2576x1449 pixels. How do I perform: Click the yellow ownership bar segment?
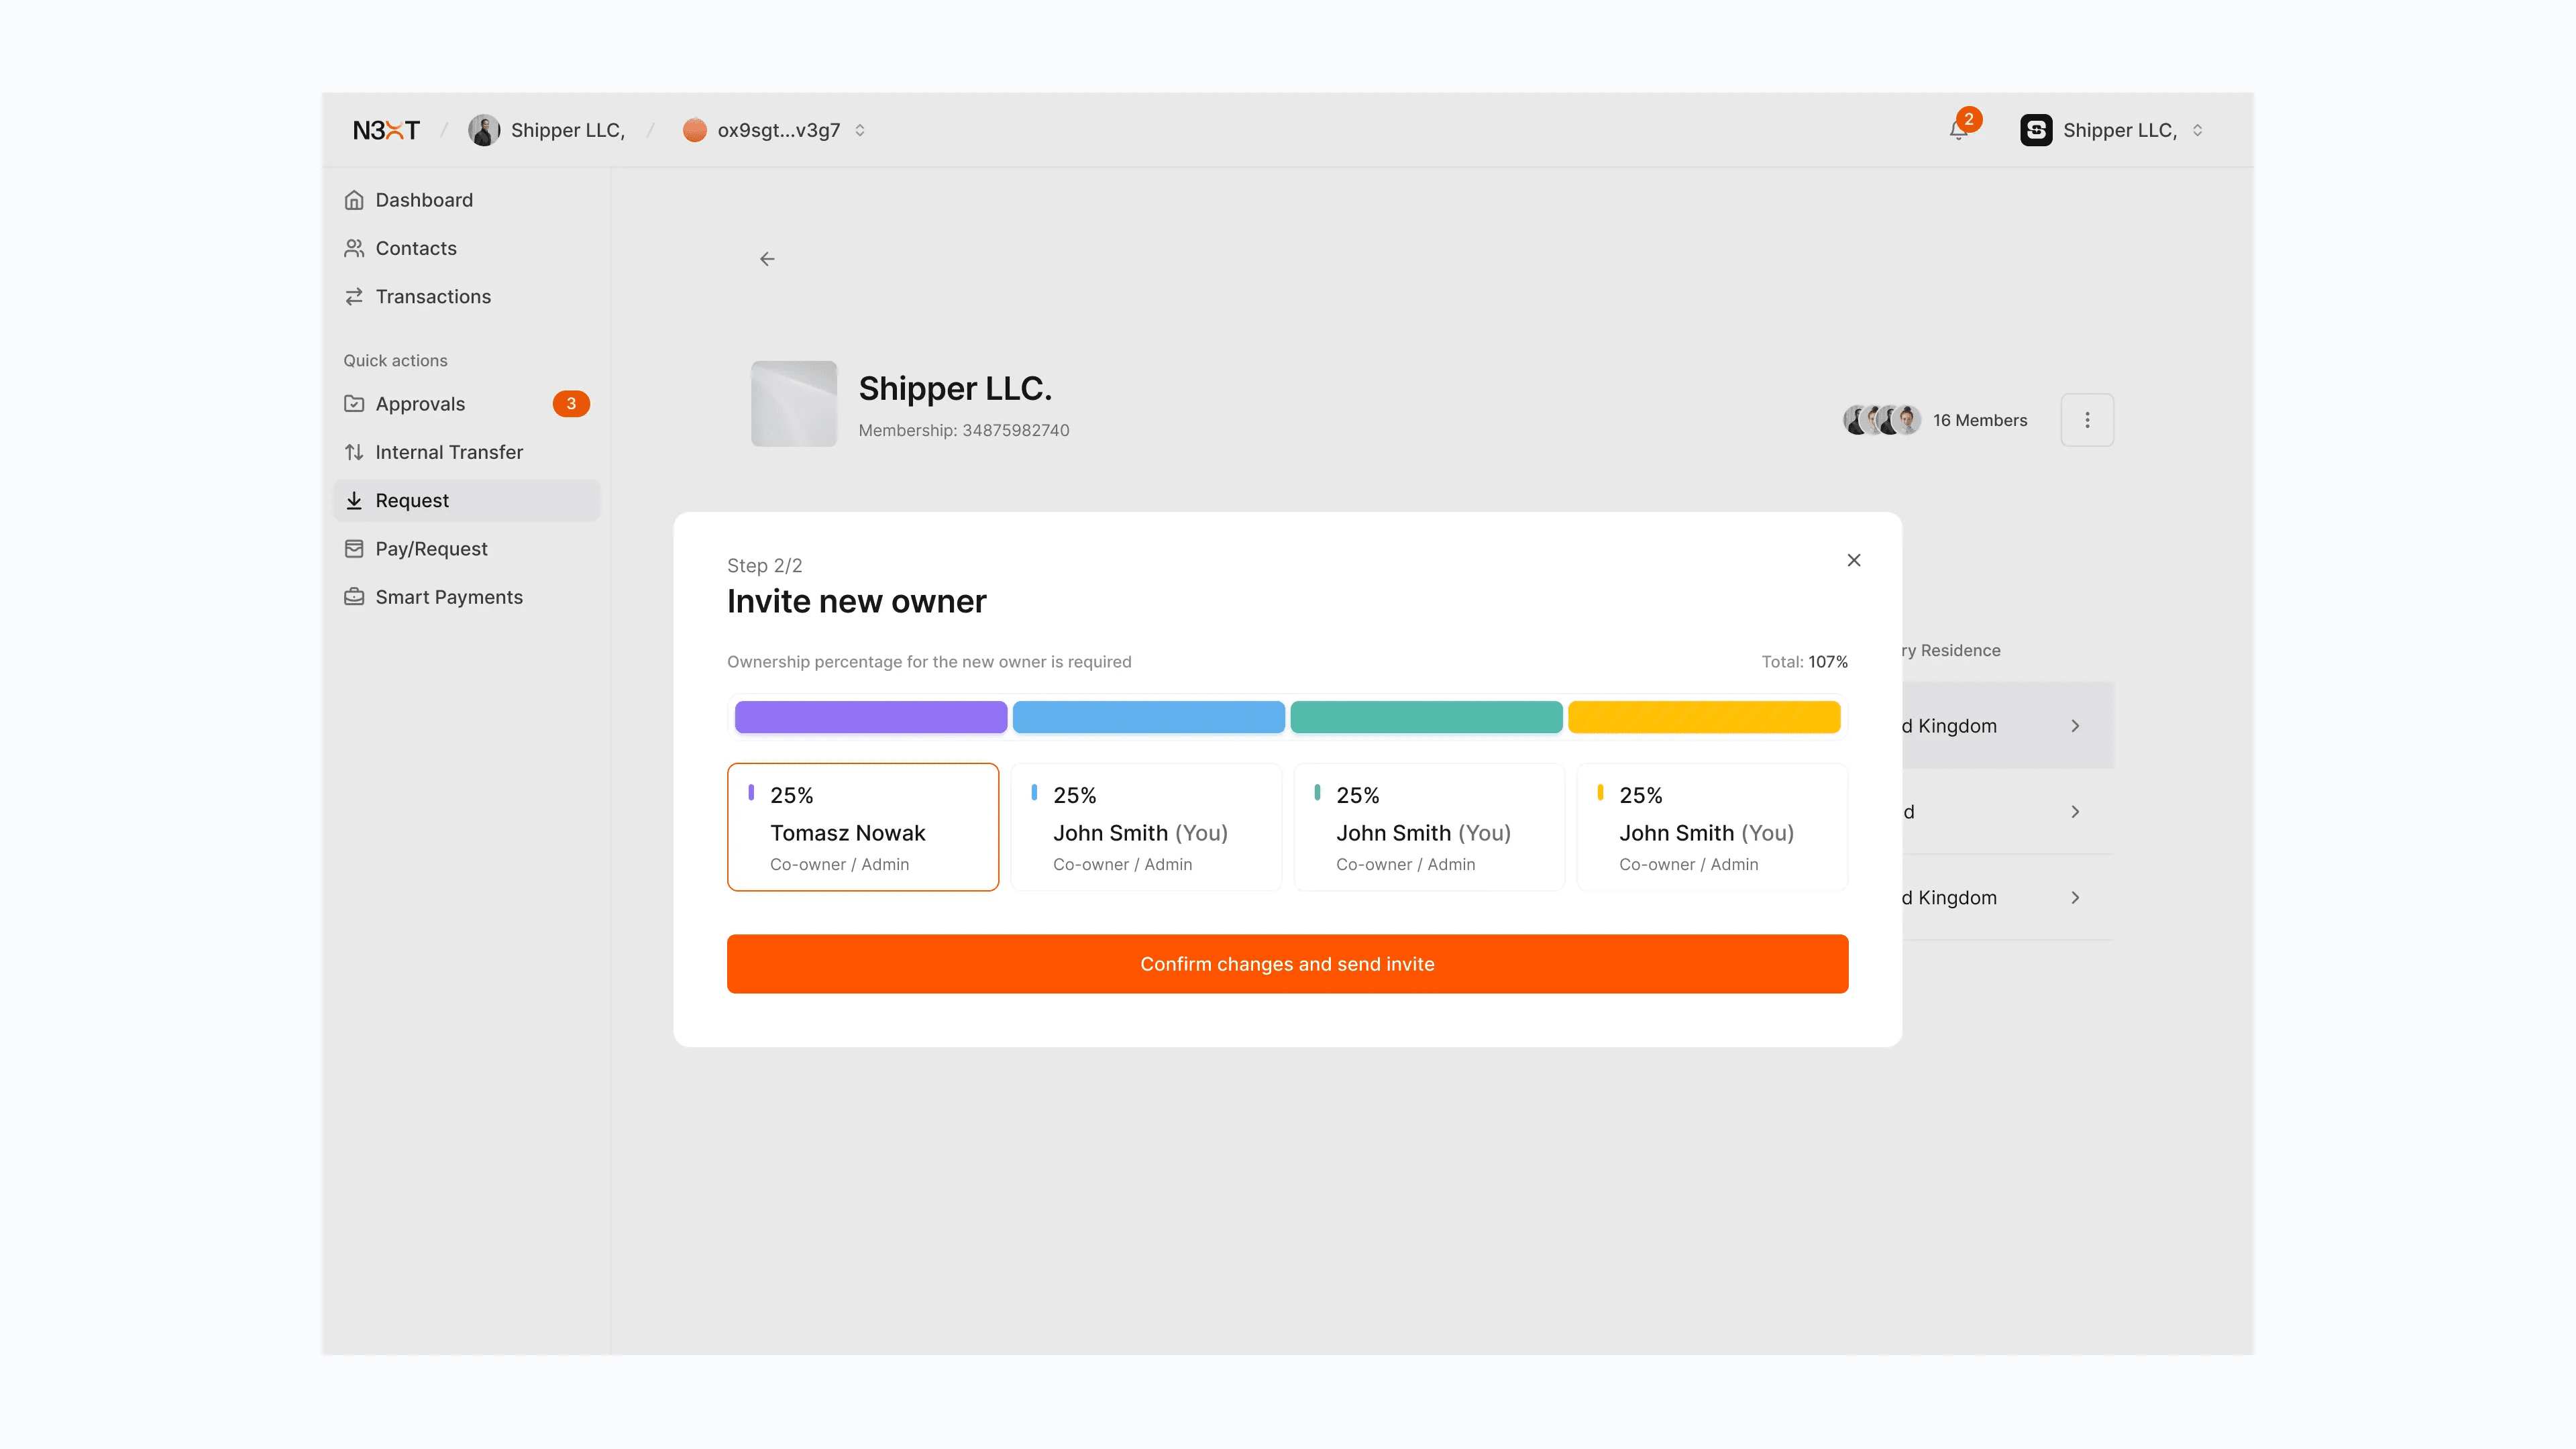click(1704, 717)
